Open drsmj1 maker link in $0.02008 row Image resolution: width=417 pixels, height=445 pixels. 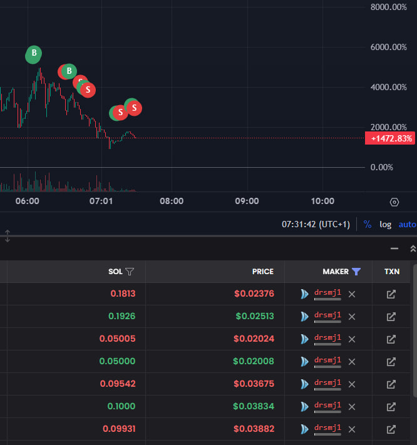[327, 361]
